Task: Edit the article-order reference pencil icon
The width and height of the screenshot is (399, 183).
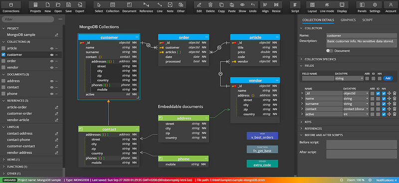Action: (x=56, y=107)
